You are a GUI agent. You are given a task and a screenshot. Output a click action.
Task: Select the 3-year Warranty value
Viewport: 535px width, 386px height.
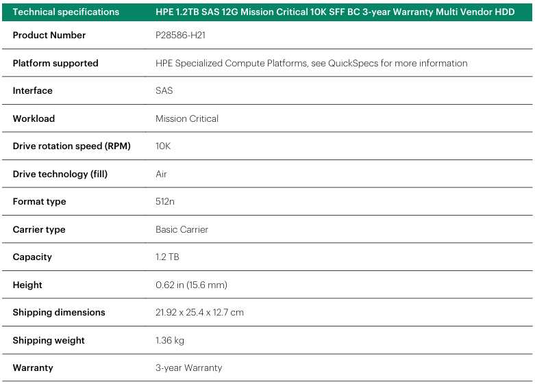pos(189,368)
